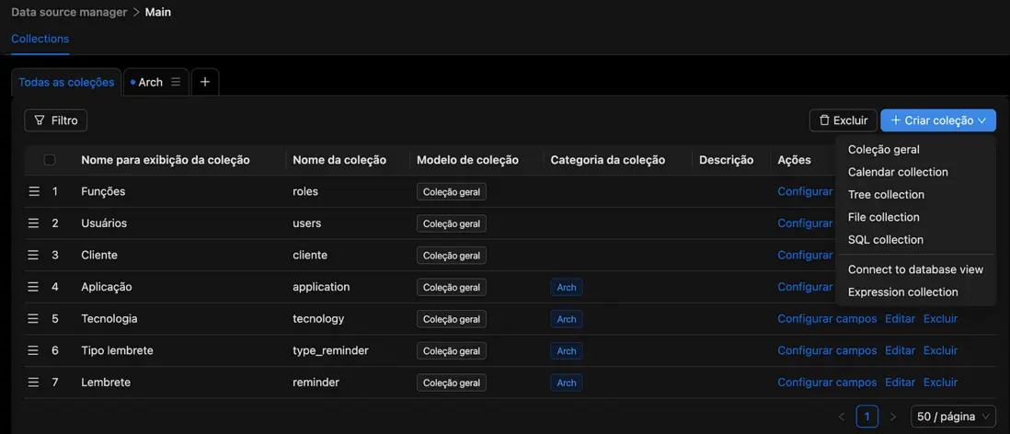Click the drag handle icon for Aplicação row
This screenshot has width=1010, height=434.
coord(34,287)
